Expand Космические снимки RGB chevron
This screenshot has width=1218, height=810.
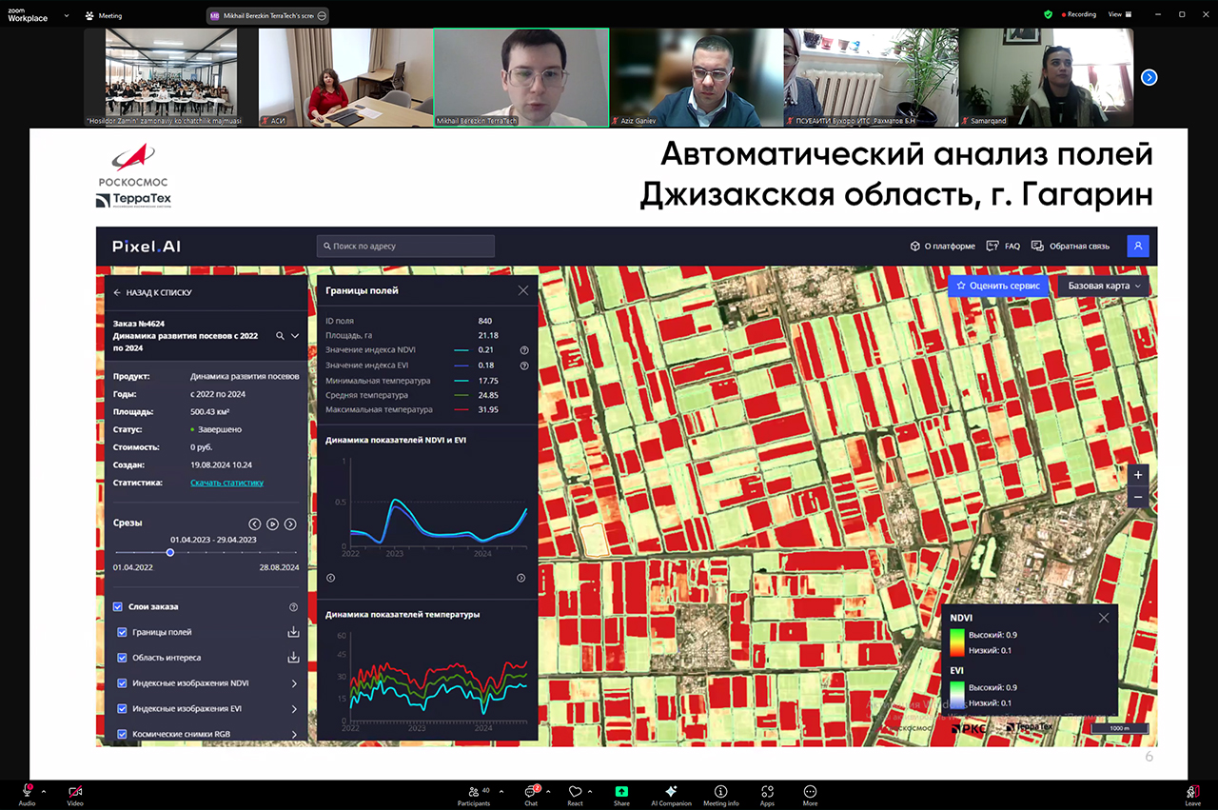click(294, 735)
